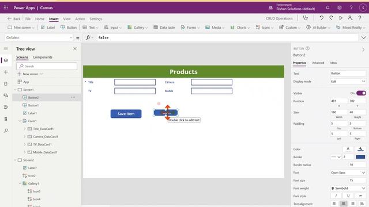This screenshot has height=207, width=369.
Task: Open the Search sidebar icon
Action: click(x=6, y=131)
